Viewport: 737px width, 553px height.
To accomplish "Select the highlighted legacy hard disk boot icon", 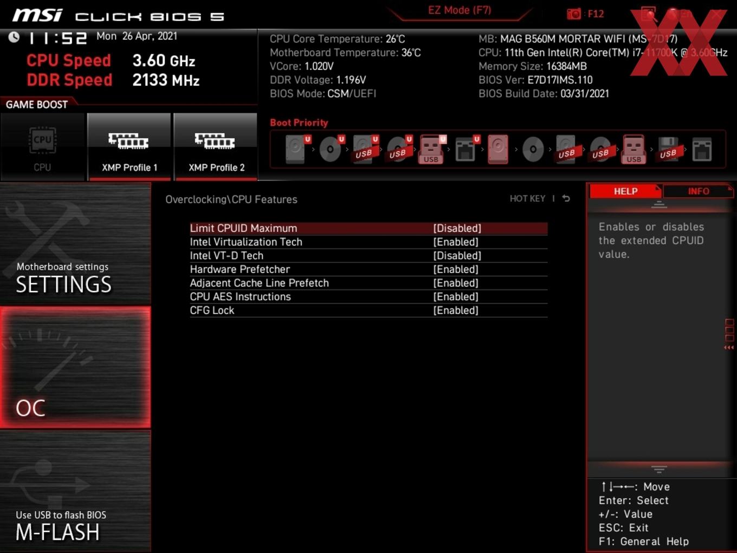I will (498, 149).
